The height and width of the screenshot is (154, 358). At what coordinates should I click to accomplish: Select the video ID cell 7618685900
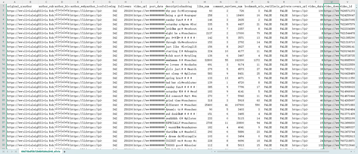[347, 60]
